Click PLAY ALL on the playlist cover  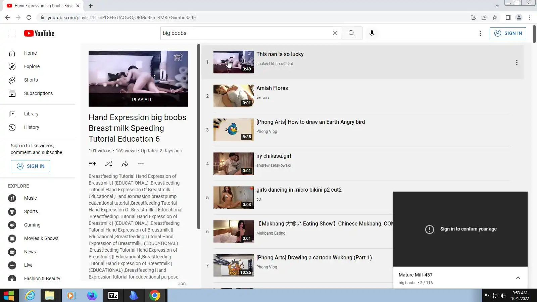[x=142, y=100]
